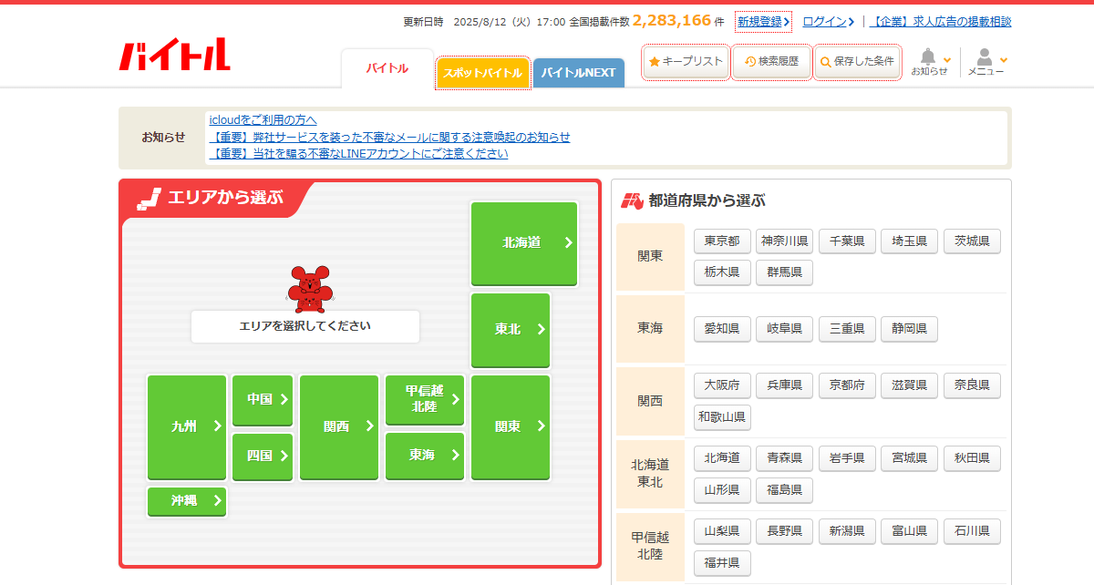Image resolution: width=1094 pixels, height=585 pixels.
Task: Open 【企業】求人広告の掲載相談 link
Action: pyautogui.click(x=940, y=21)
